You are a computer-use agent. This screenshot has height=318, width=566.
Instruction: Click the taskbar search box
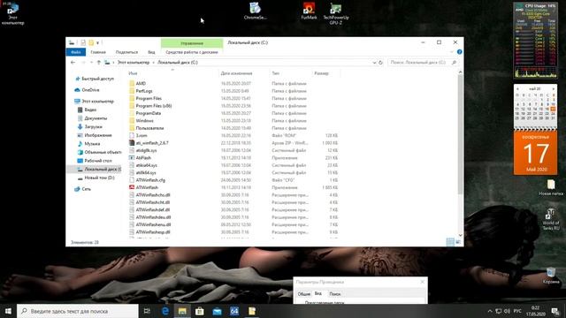coord(78,311)
